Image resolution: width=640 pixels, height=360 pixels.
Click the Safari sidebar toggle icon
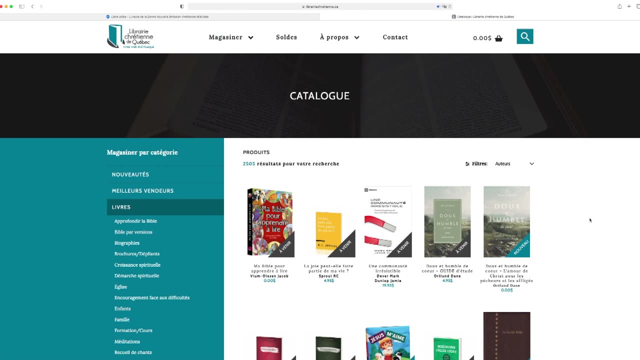[21, 6]
